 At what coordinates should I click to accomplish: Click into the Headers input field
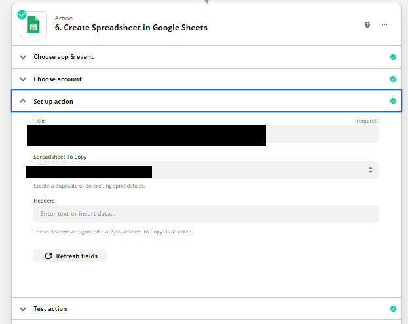click(x=206, y=214)
